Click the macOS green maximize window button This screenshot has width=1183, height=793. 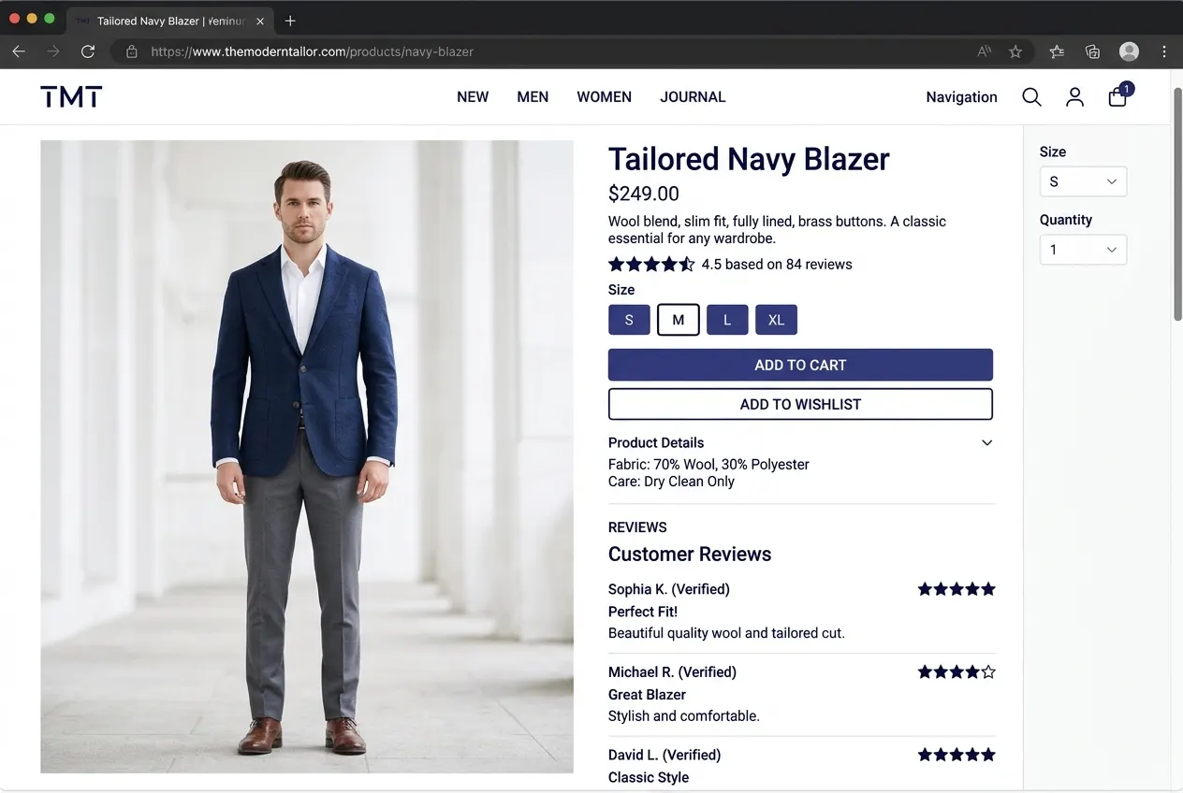point(50,19)
